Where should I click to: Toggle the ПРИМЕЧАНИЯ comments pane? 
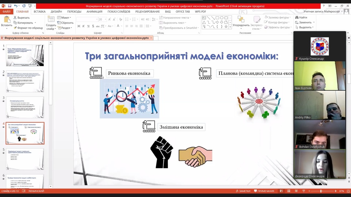pyautogui.click(x=264, y=191)
